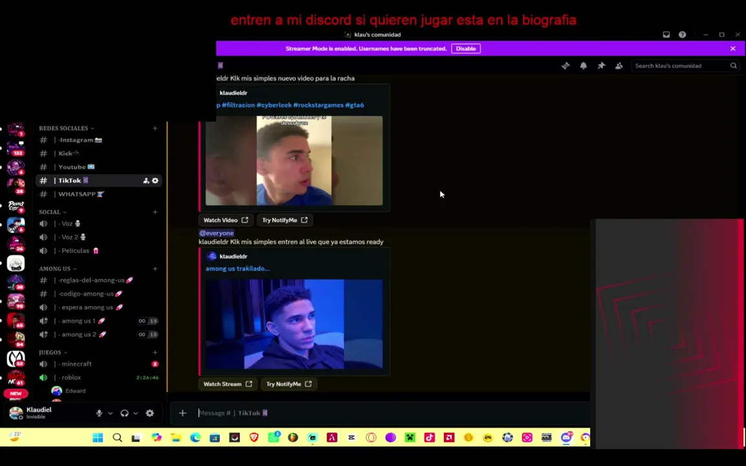746x466 pixels.
Task: Collapse JUEGOS category
Action: [53, 353]
